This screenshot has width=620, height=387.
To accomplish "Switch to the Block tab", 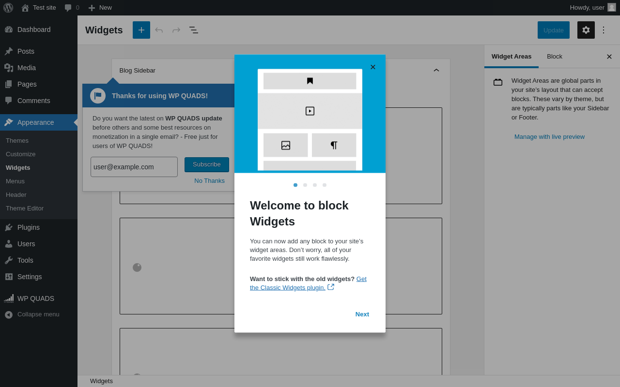I will pos(555,57).
